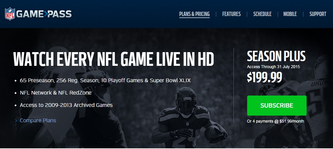This screenshot has width=333, height=149.
Task: Click the NFL Network & NFL RedZone bullet
Action: click(x=56, y=93)
